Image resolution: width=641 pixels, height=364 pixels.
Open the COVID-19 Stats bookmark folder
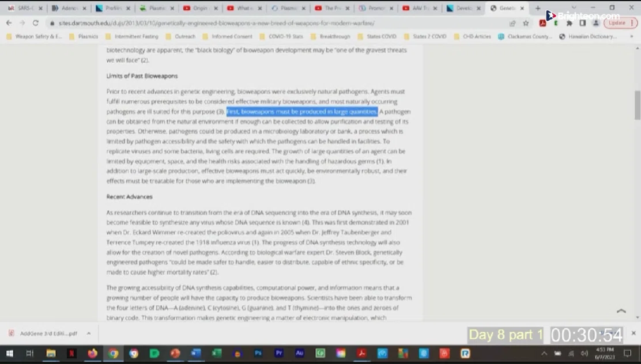coord(281,36)
